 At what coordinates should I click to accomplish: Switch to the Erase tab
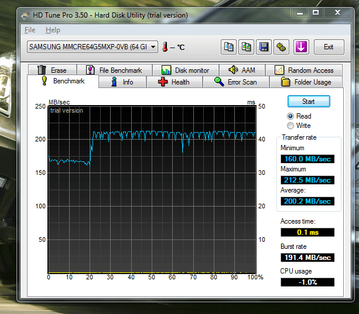53,70
